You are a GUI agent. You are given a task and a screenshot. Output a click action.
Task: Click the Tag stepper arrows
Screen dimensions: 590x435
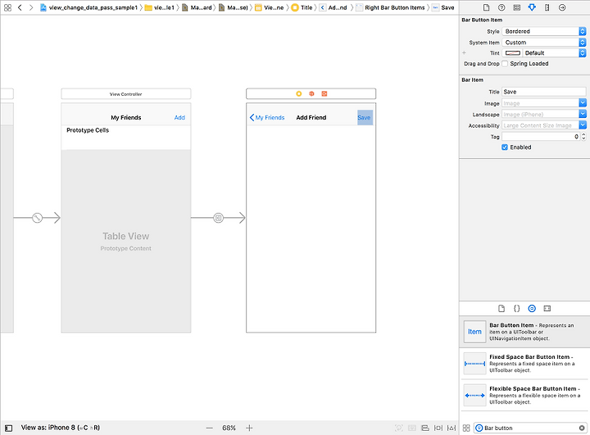pyautogui.click(x=583, y=137)
